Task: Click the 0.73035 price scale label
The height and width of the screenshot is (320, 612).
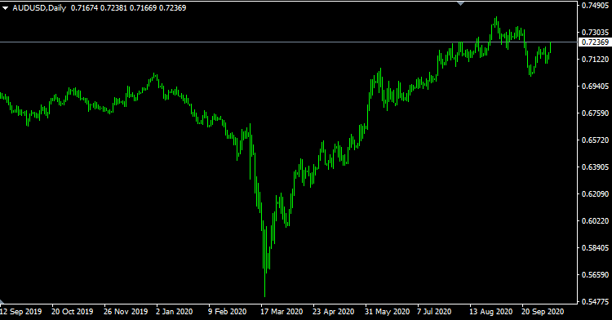Action: point(595,32)
